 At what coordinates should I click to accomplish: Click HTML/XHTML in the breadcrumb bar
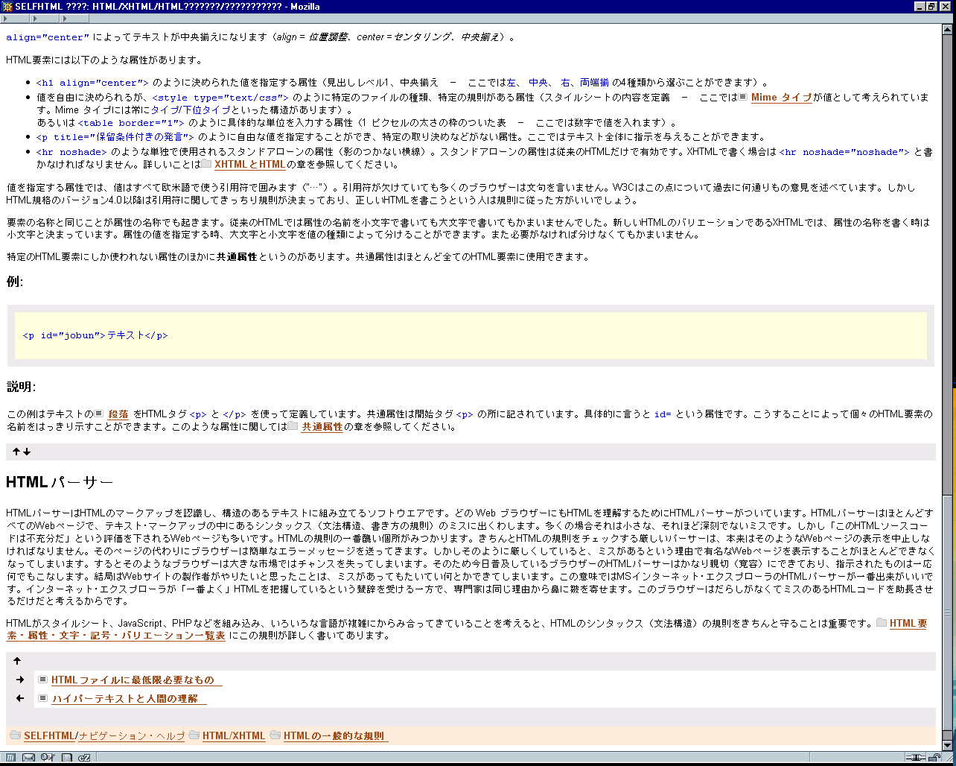(x=233, y=736)
